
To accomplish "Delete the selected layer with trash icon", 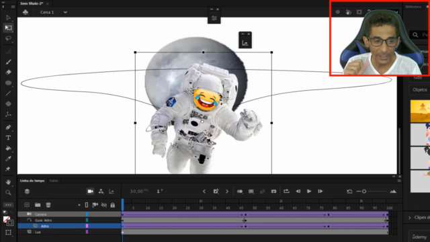I will 48,204.
